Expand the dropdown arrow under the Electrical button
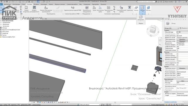The image size is (188, 106). click(136, 14)
